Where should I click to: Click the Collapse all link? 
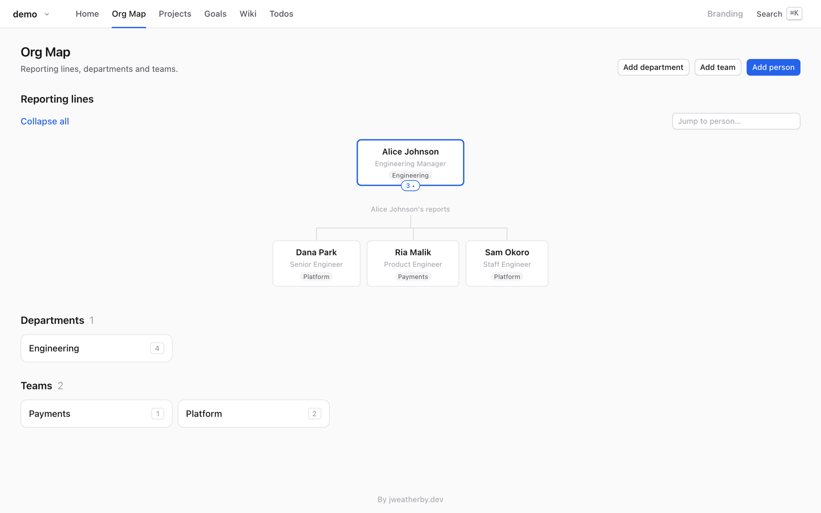point(45,121)
